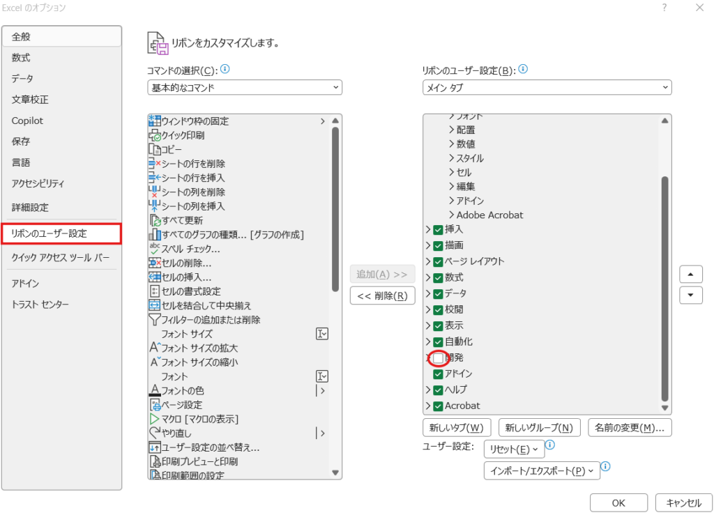714x515 pixels.
Task: Choose the コピー command icon
Action: coord(155,149)
